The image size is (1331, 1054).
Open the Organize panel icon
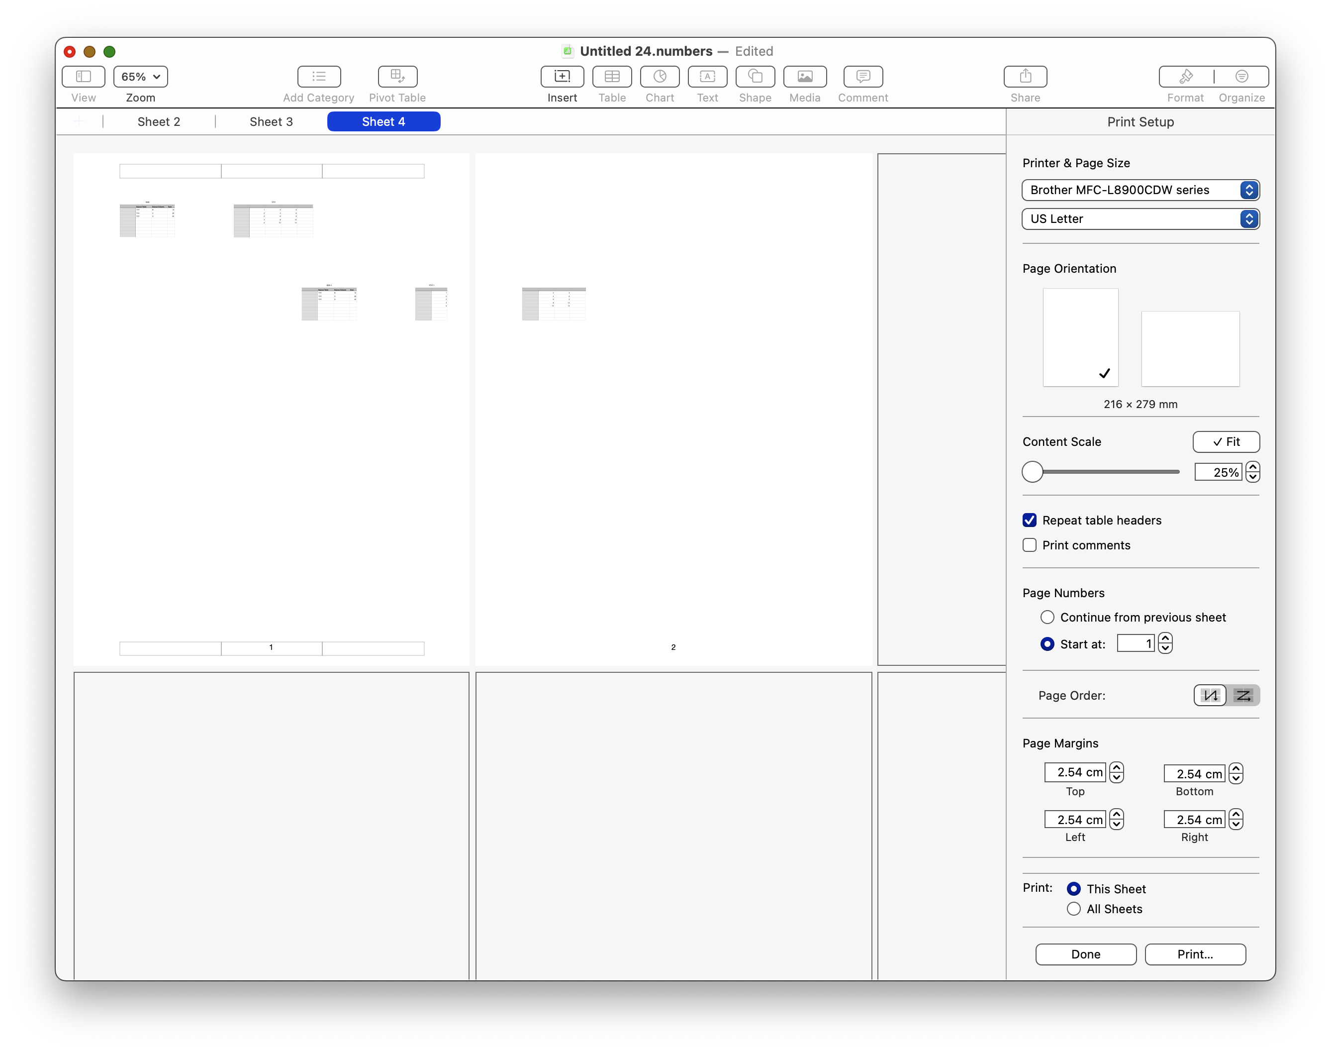pos(1241,77)
